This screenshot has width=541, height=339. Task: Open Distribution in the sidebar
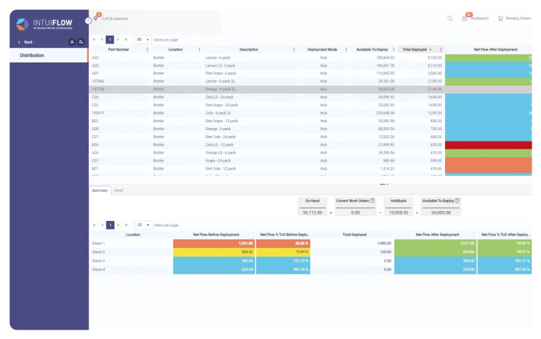pos(31,55)
